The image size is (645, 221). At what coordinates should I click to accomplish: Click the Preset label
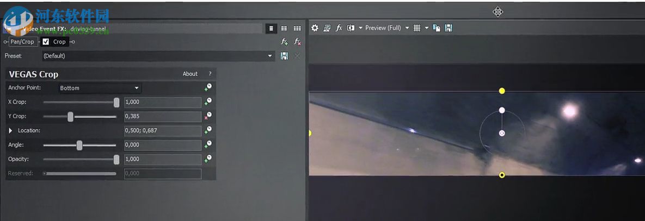click(x=14, y=56)
